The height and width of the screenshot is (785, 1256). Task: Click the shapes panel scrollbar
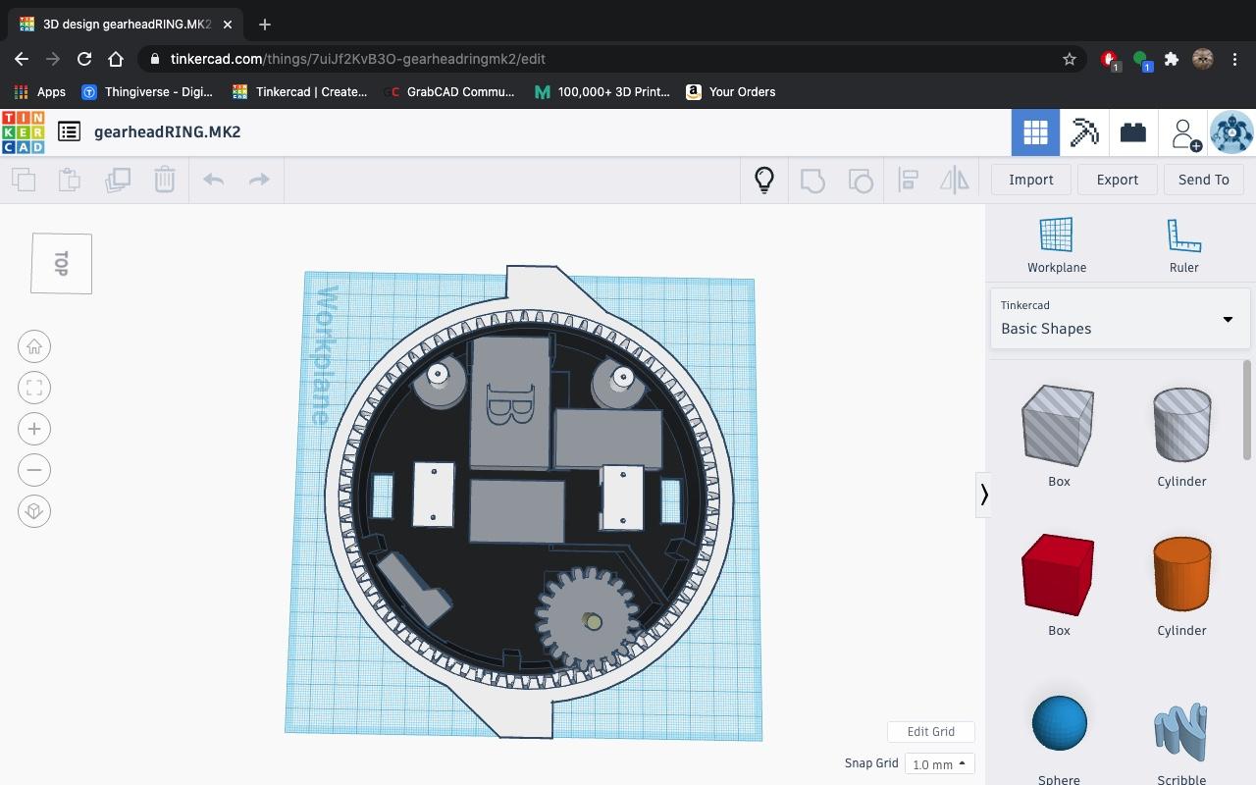pyautogui.click(x=1248, y=410)
